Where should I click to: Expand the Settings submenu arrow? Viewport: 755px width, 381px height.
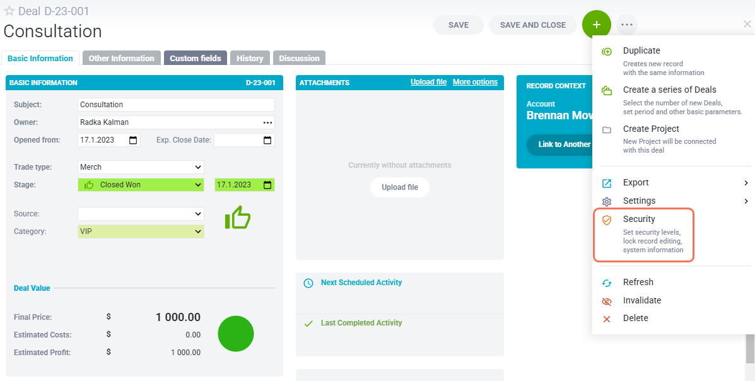point(746,201)
